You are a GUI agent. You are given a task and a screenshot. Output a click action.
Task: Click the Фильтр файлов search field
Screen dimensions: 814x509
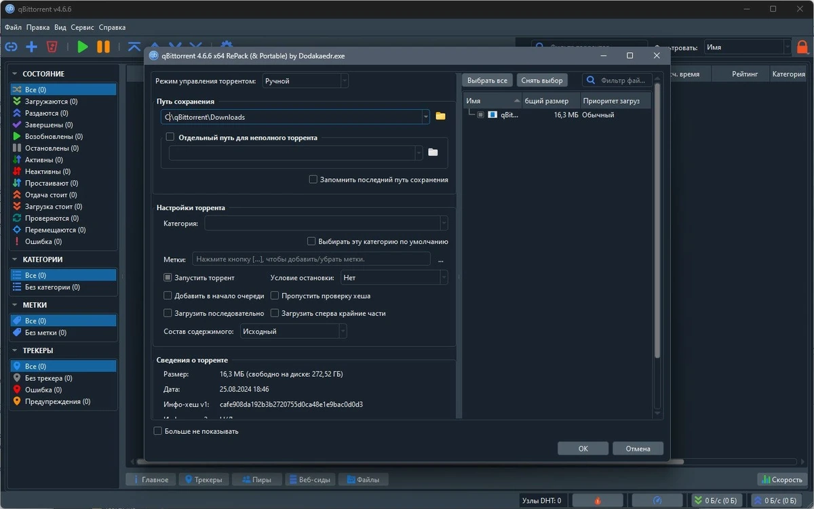click(618, 80)
